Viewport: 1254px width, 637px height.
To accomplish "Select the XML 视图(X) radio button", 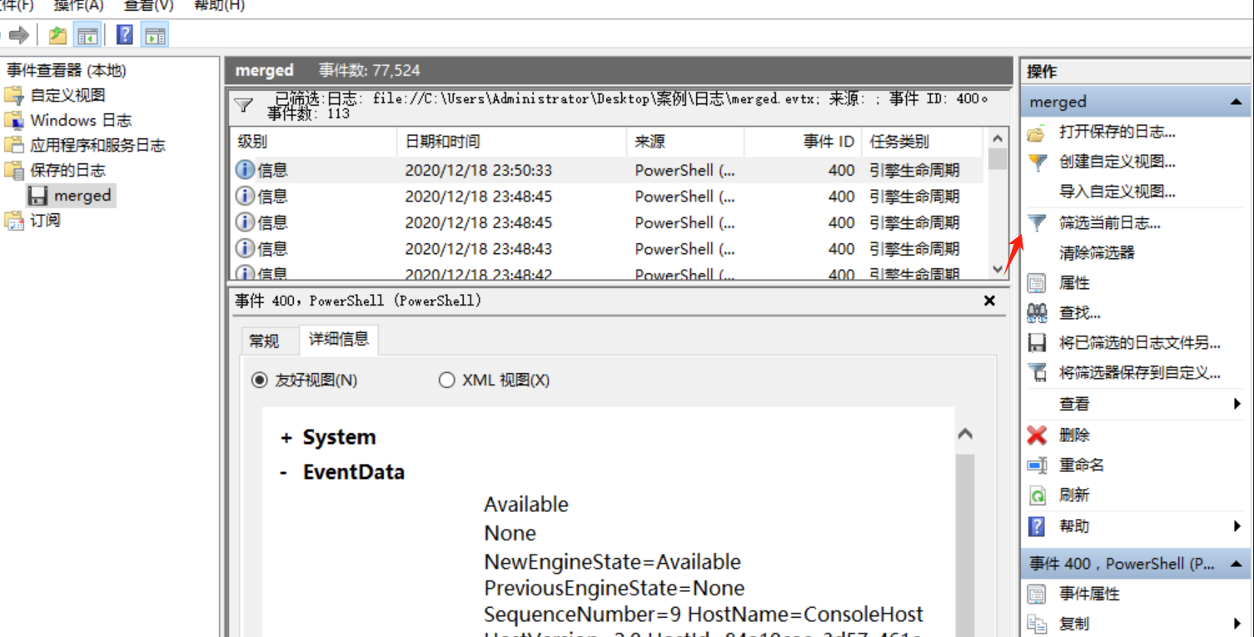I will tap(447, 380).
